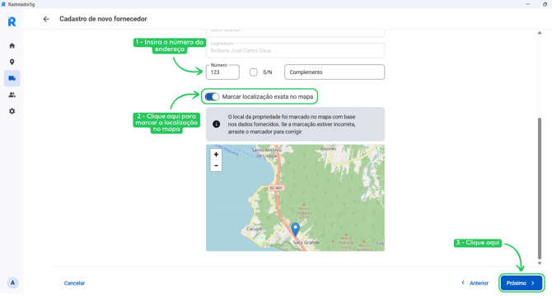Select the location pin sidebar icon
The image size is (552, 297).
click(x=12, y=62)
